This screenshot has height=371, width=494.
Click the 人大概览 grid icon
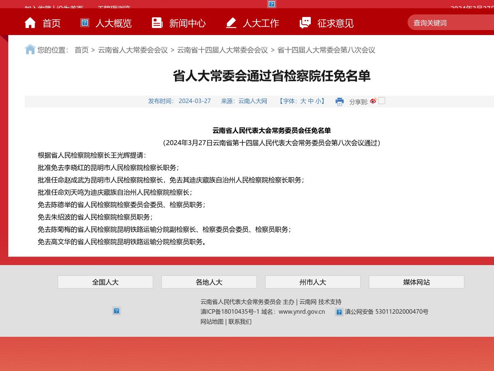point(84,23)
